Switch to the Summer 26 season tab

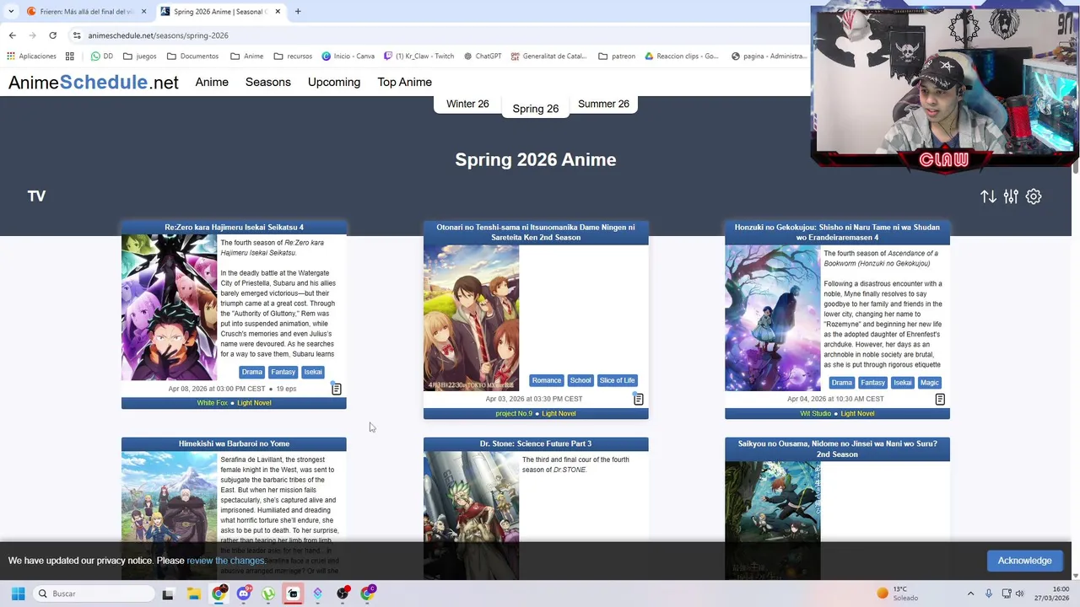603,105
